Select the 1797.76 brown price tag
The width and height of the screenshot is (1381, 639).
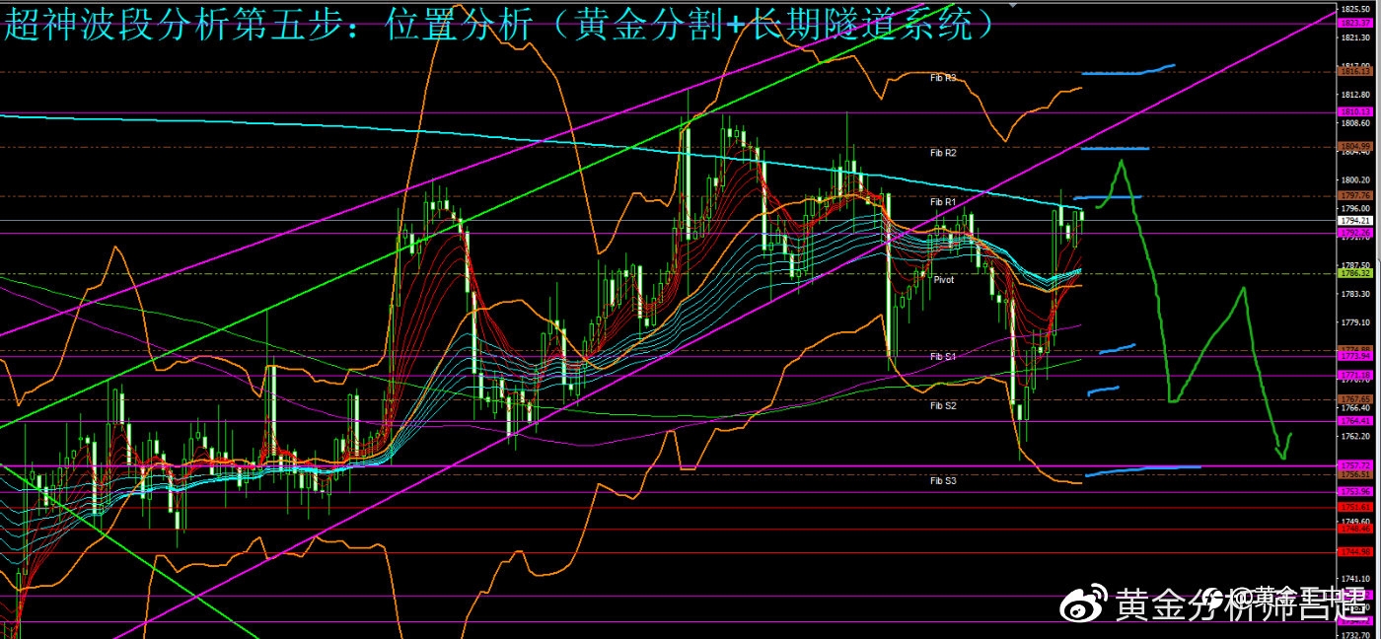(x=1356, y=195)
